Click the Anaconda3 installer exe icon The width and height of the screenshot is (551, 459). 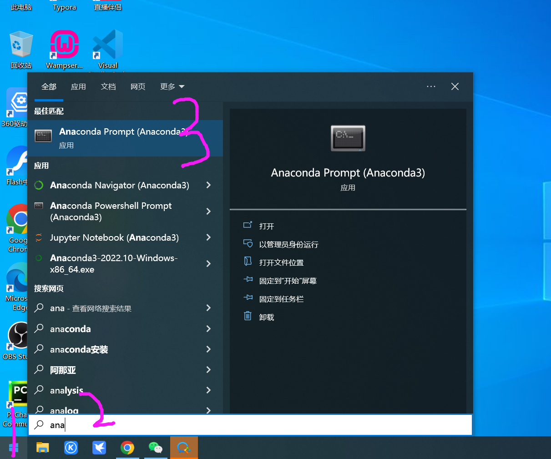tap(39, 258)
